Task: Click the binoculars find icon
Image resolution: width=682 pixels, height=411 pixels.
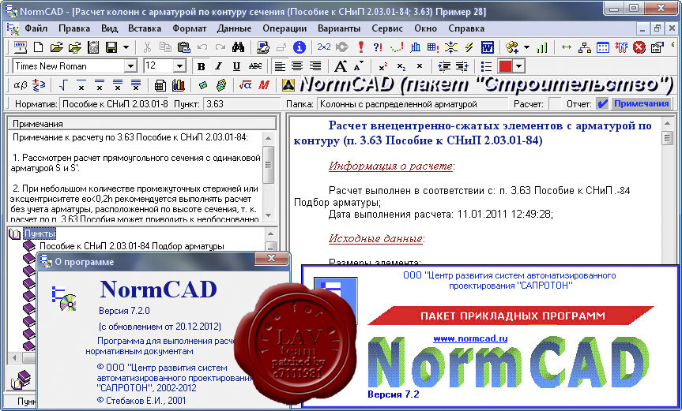Action: (239, 47)
